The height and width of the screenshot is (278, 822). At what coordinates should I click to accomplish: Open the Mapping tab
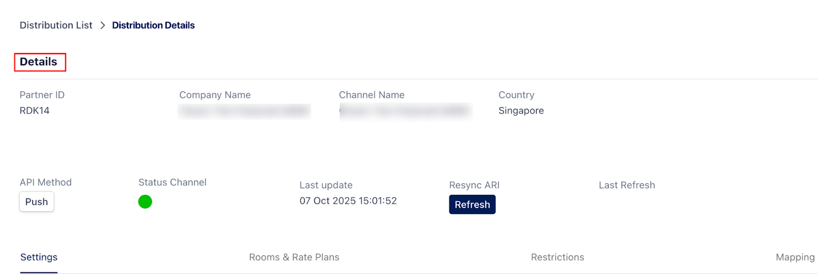click(x=795, y=257)
